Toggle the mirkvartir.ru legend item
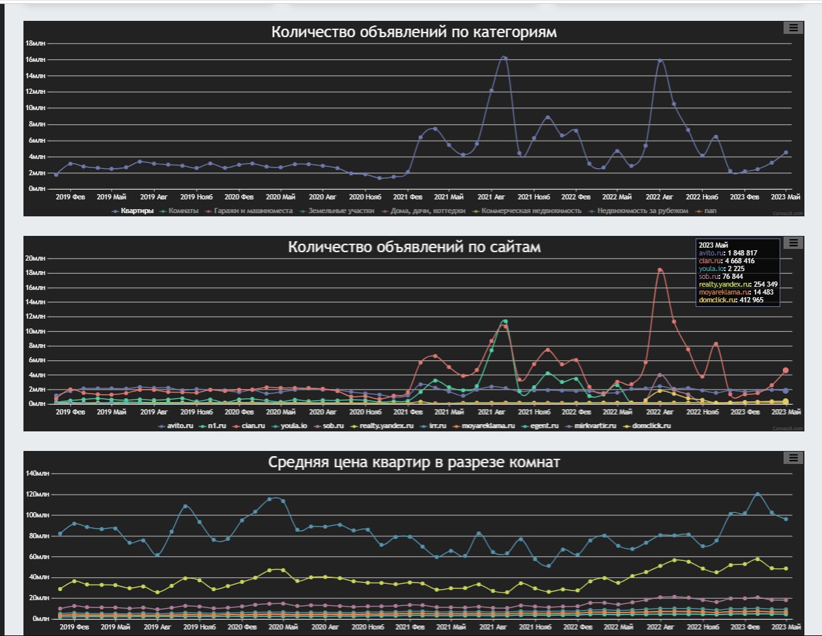Screen dimensions: 822x636 pos(595,426)
